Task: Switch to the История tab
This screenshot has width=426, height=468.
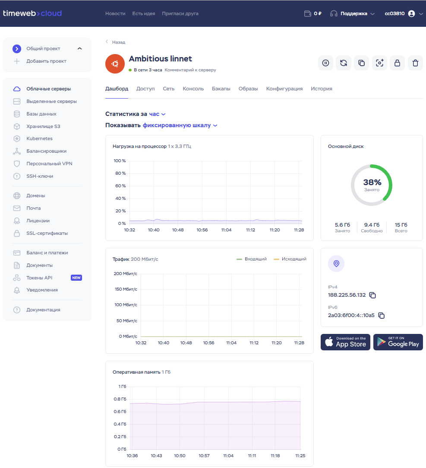Action: click(322, 89)
